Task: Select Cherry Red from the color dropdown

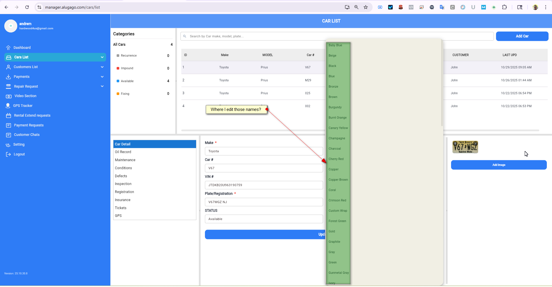Action: 336,159
